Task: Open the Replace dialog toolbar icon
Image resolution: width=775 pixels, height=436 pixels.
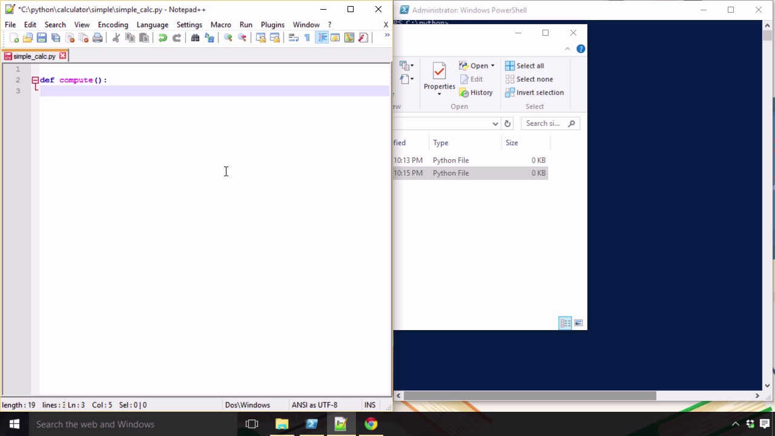Action: (x=209, y=38)
